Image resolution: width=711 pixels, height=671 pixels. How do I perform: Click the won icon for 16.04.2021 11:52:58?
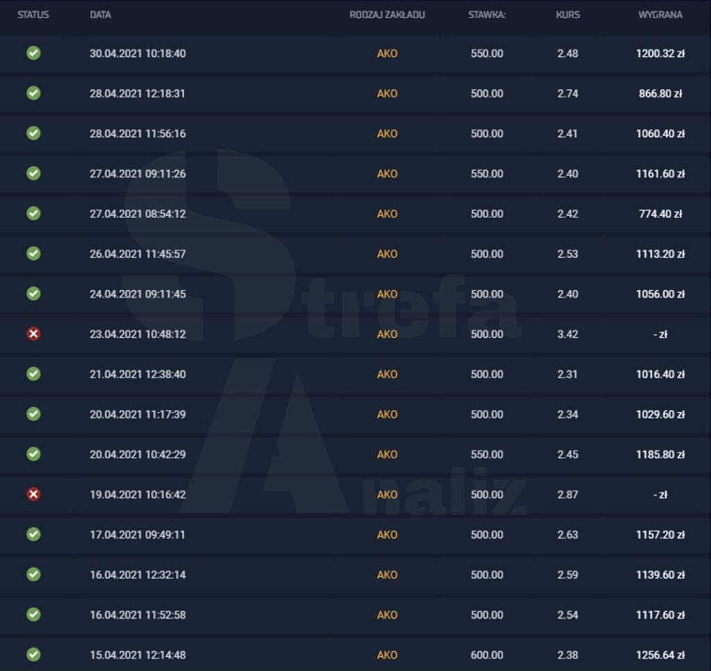(33, 614)
